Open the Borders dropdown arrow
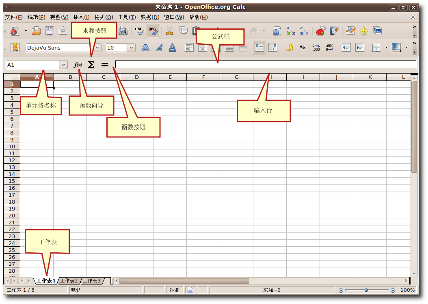 pos(386,48)
